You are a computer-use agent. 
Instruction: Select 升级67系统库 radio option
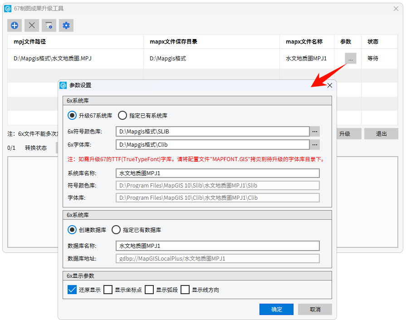72,115
